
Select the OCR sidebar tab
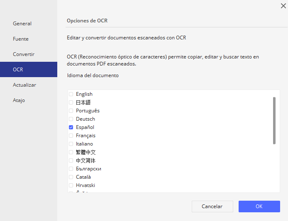pyautogui.click(x=18, y=70)
